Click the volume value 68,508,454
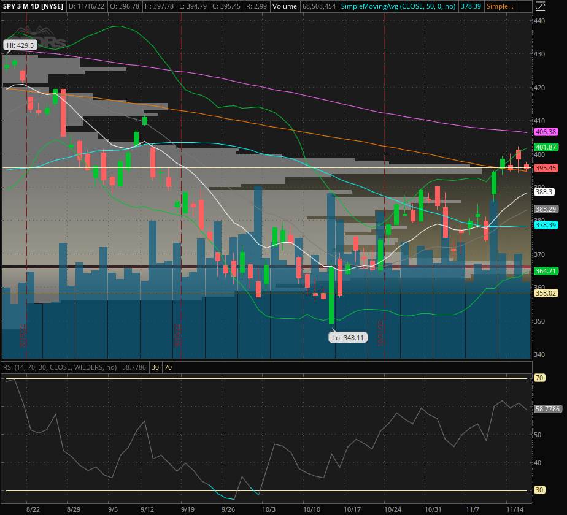Screen dimensions: 567x515 click(x=319, y=6)
